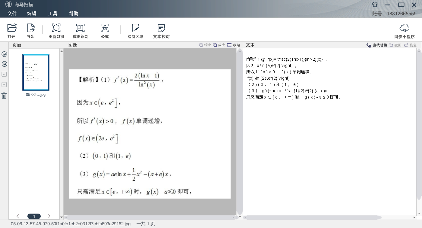
Task: Move page up with sidebar arrow
Action: 4,74
